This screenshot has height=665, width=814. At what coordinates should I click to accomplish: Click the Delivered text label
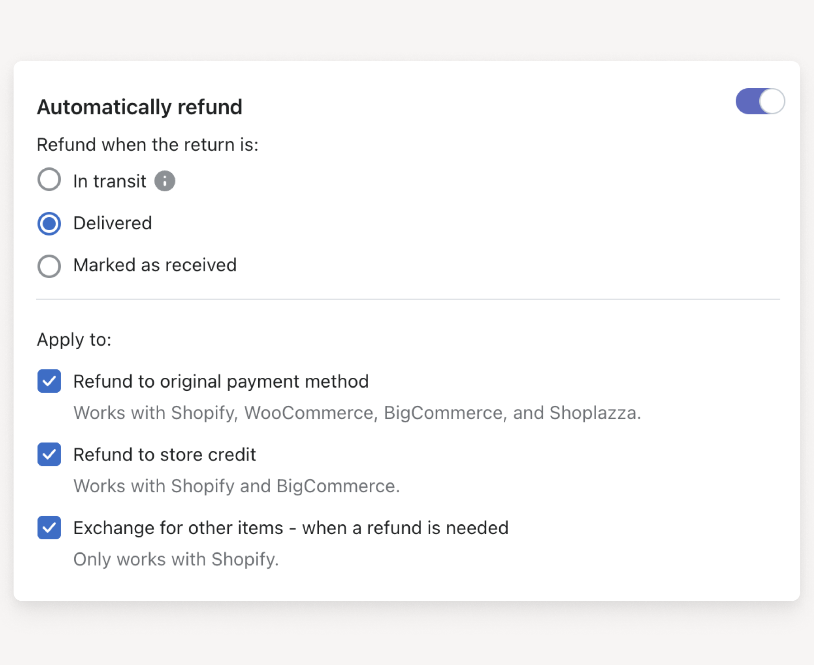pos(113,223)
